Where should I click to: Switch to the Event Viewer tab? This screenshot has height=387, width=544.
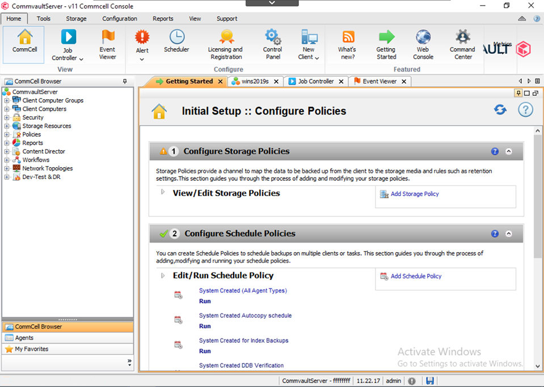[x=379, y=82]
